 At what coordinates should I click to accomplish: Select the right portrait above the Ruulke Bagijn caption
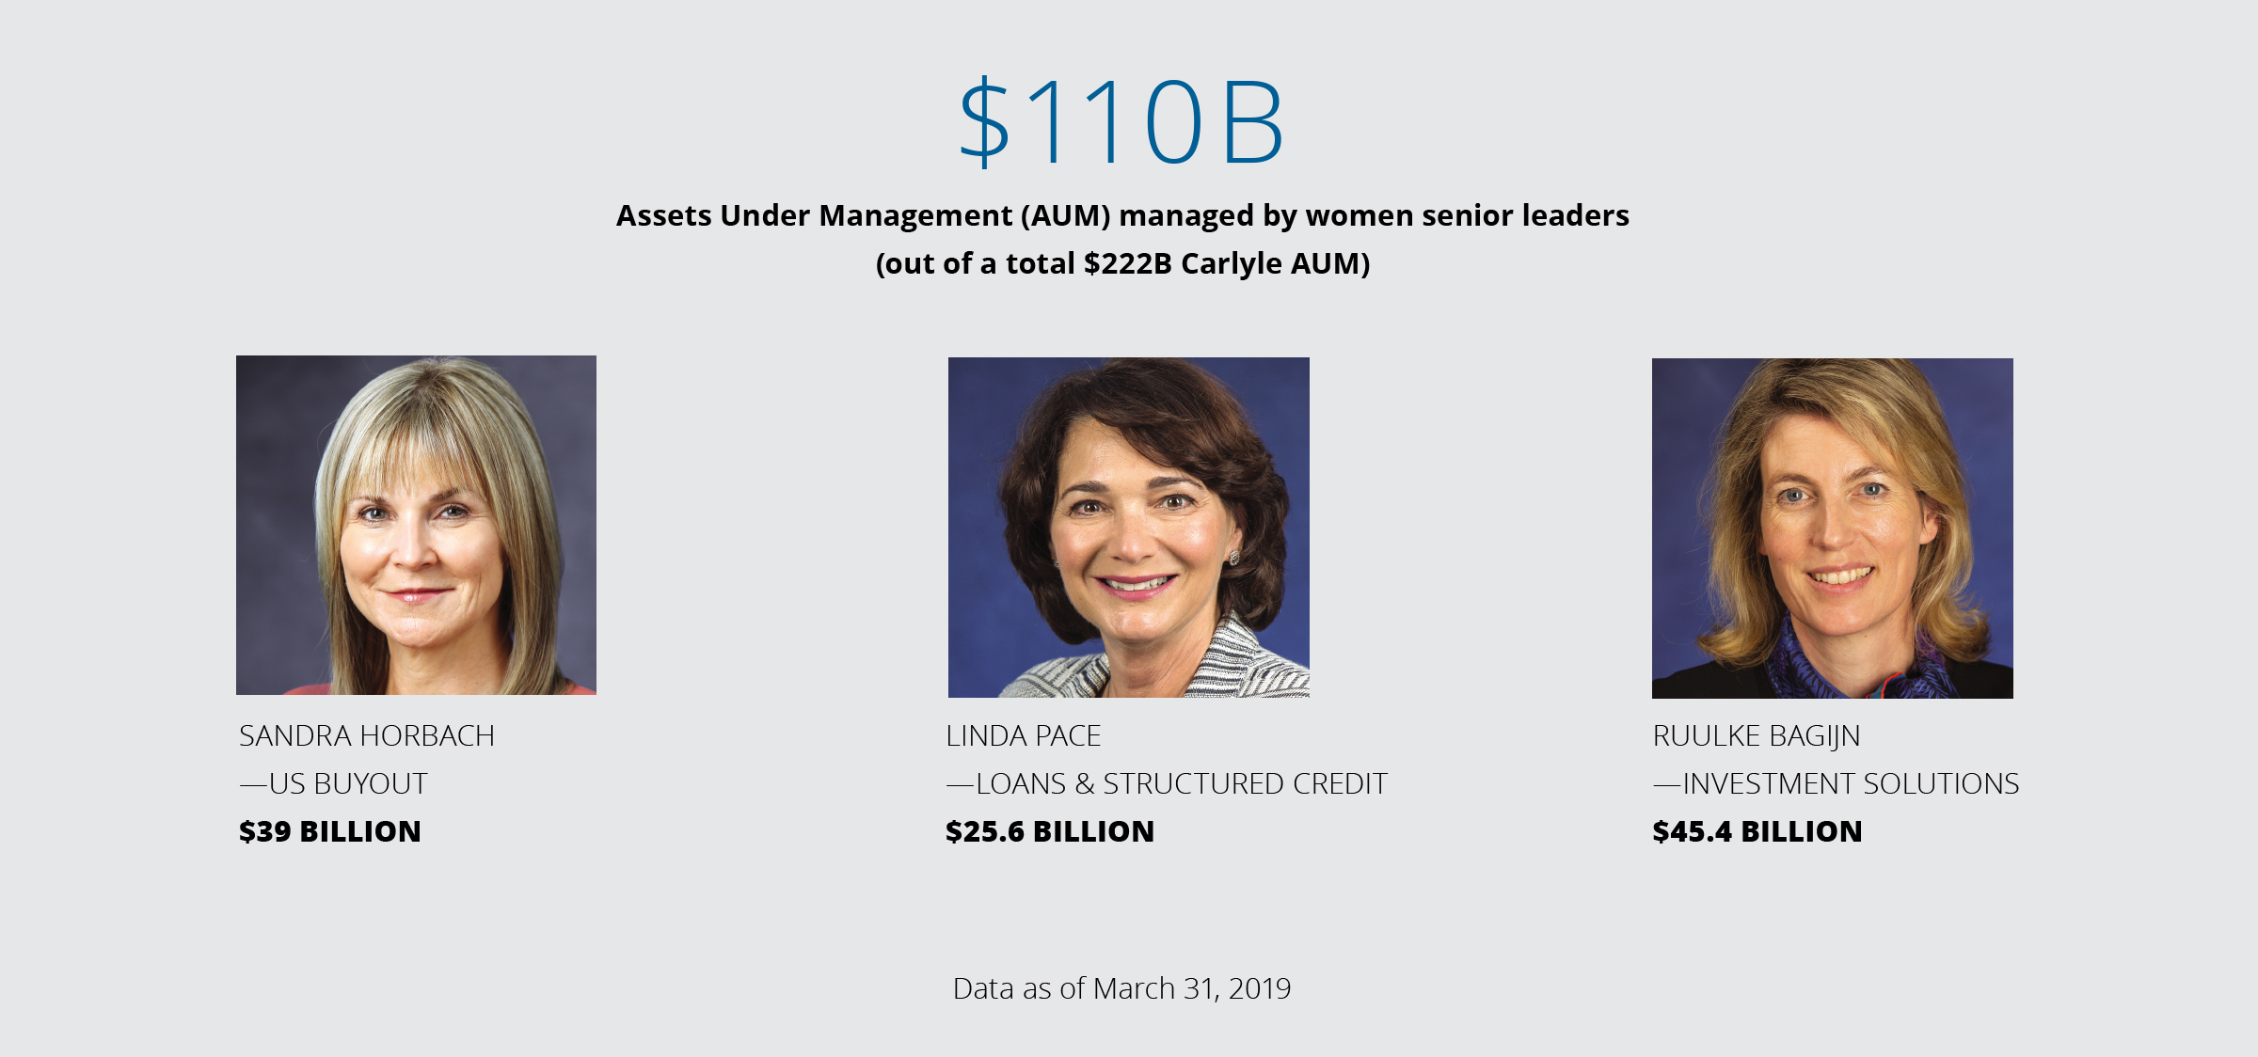[x=1833, y=528]
